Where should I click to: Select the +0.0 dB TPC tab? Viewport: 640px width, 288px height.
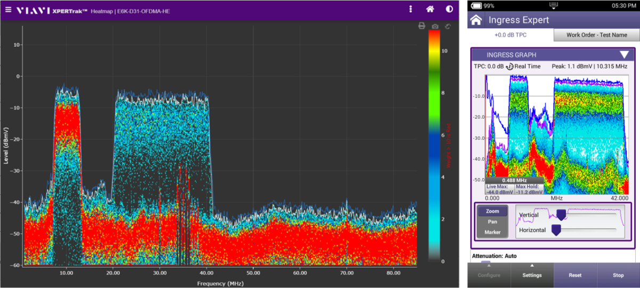pyautogui.click(x=510, y=35)
